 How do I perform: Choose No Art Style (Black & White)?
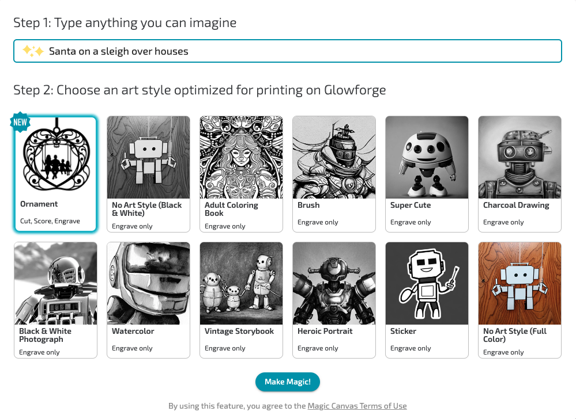(x=148, y=157)
